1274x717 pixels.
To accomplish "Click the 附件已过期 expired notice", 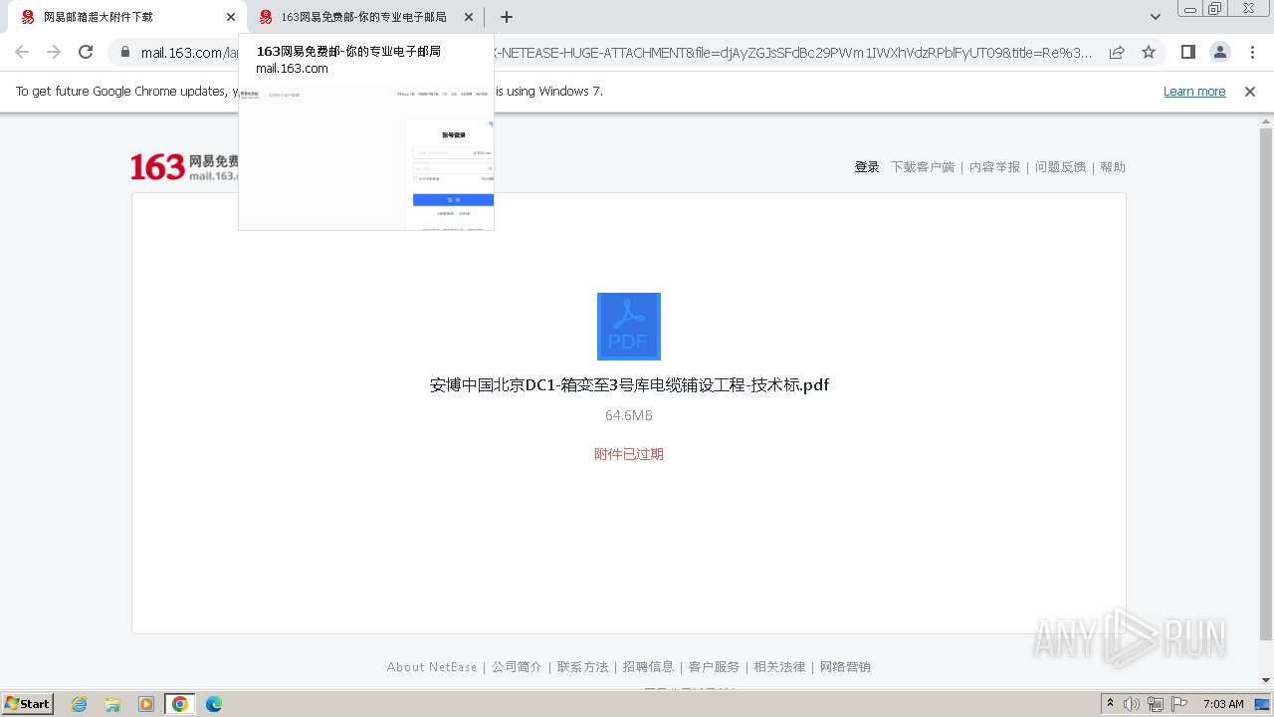I will click(x=629, y=454).
